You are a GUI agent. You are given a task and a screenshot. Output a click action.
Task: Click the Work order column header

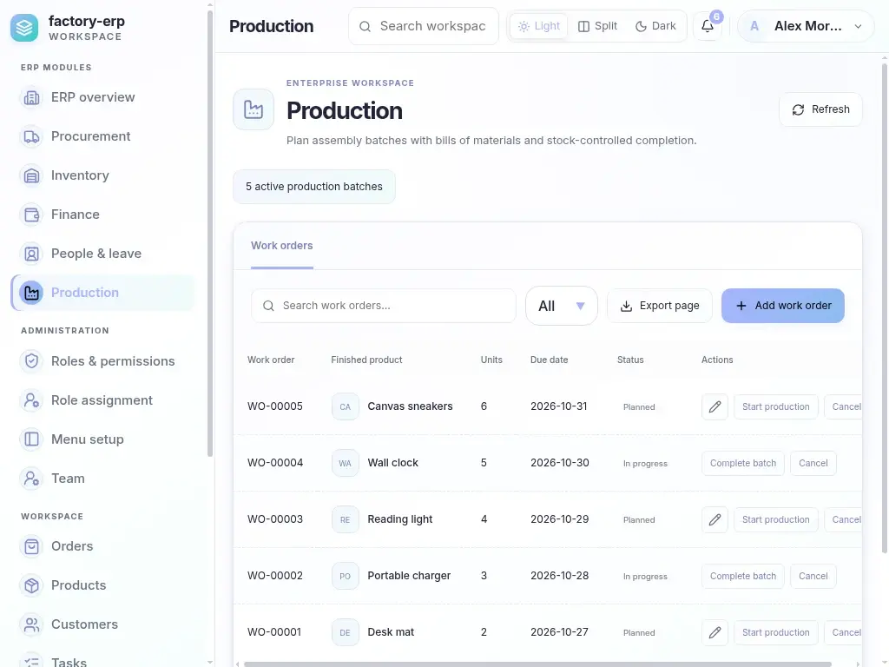(x=271, y=360)
